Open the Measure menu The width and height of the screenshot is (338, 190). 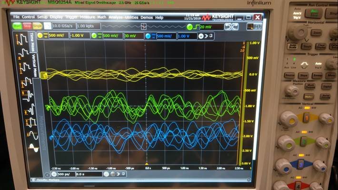tap(87, 17)
